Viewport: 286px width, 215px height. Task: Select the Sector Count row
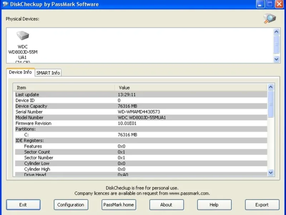click(141, 152)
